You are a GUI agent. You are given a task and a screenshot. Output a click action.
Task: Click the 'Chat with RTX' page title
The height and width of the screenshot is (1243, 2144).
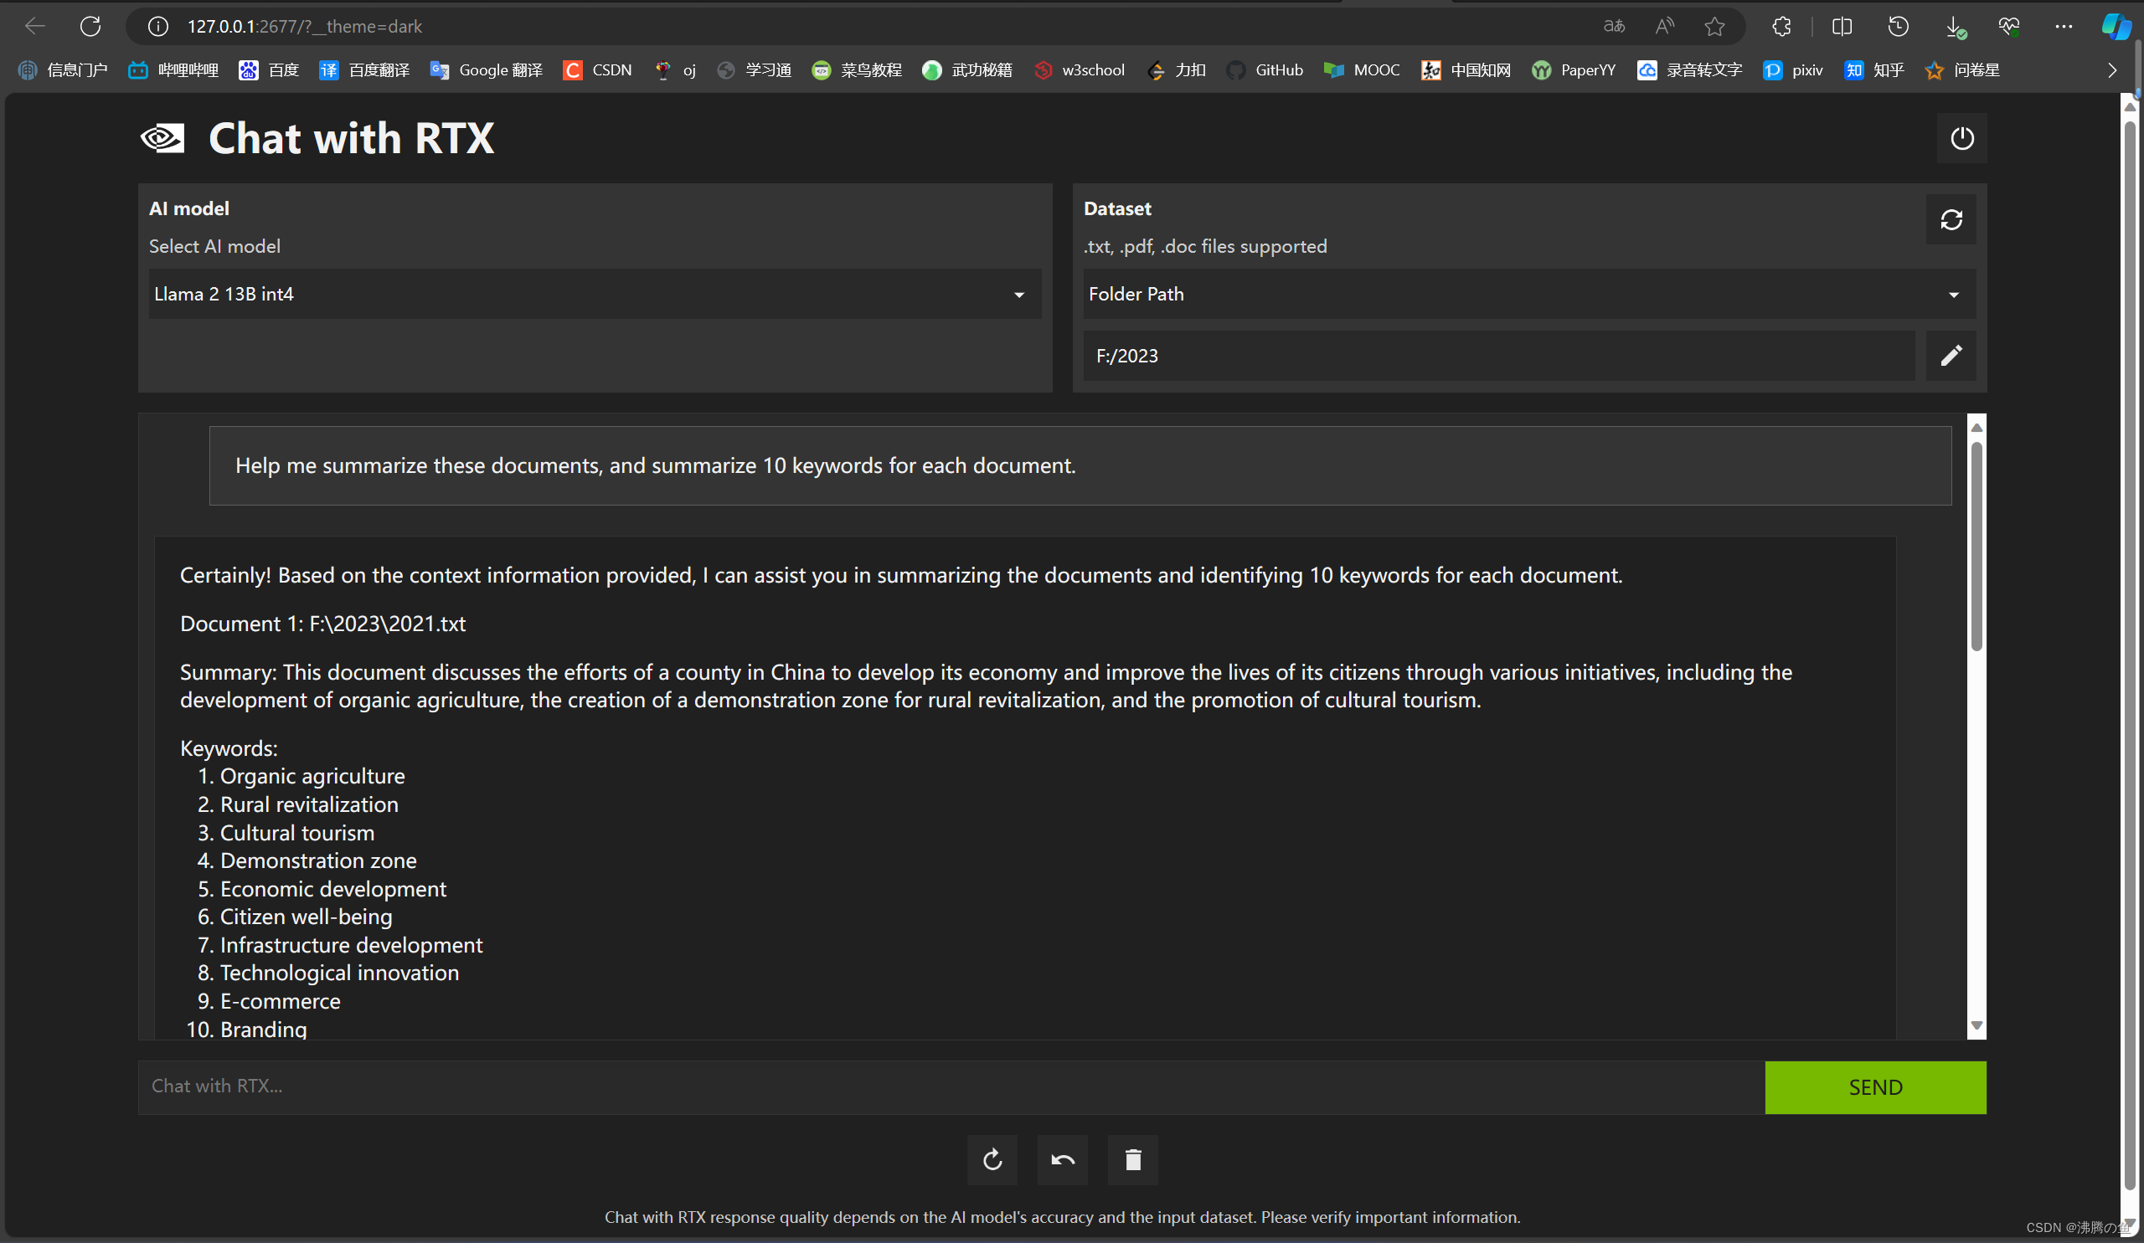tap(351, 138)
